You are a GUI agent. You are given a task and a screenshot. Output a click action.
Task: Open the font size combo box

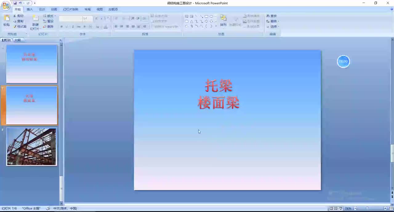87,19
